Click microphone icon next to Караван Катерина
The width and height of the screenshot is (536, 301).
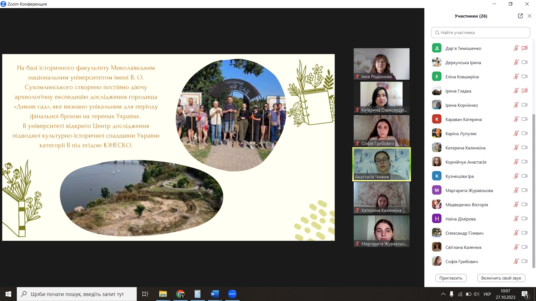click(x=516, y=119)
